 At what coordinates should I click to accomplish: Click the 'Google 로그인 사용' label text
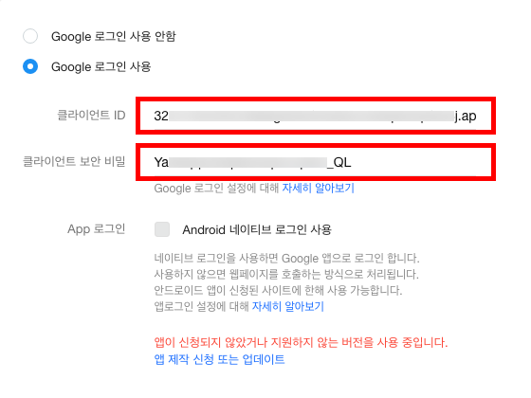coord(101,66)
